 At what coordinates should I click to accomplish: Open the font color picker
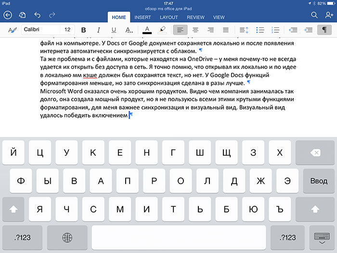coord(147,30)
